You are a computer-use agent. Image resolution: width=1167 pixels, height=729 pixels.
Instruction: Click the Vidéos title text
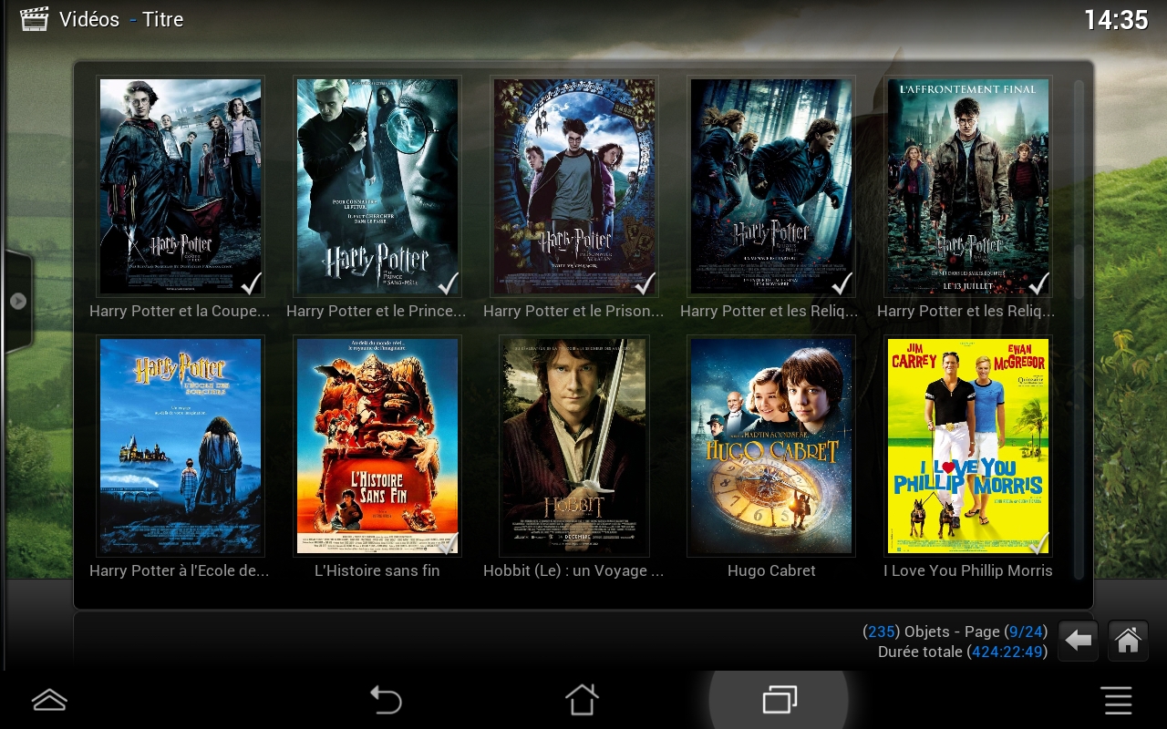point(89,19)
